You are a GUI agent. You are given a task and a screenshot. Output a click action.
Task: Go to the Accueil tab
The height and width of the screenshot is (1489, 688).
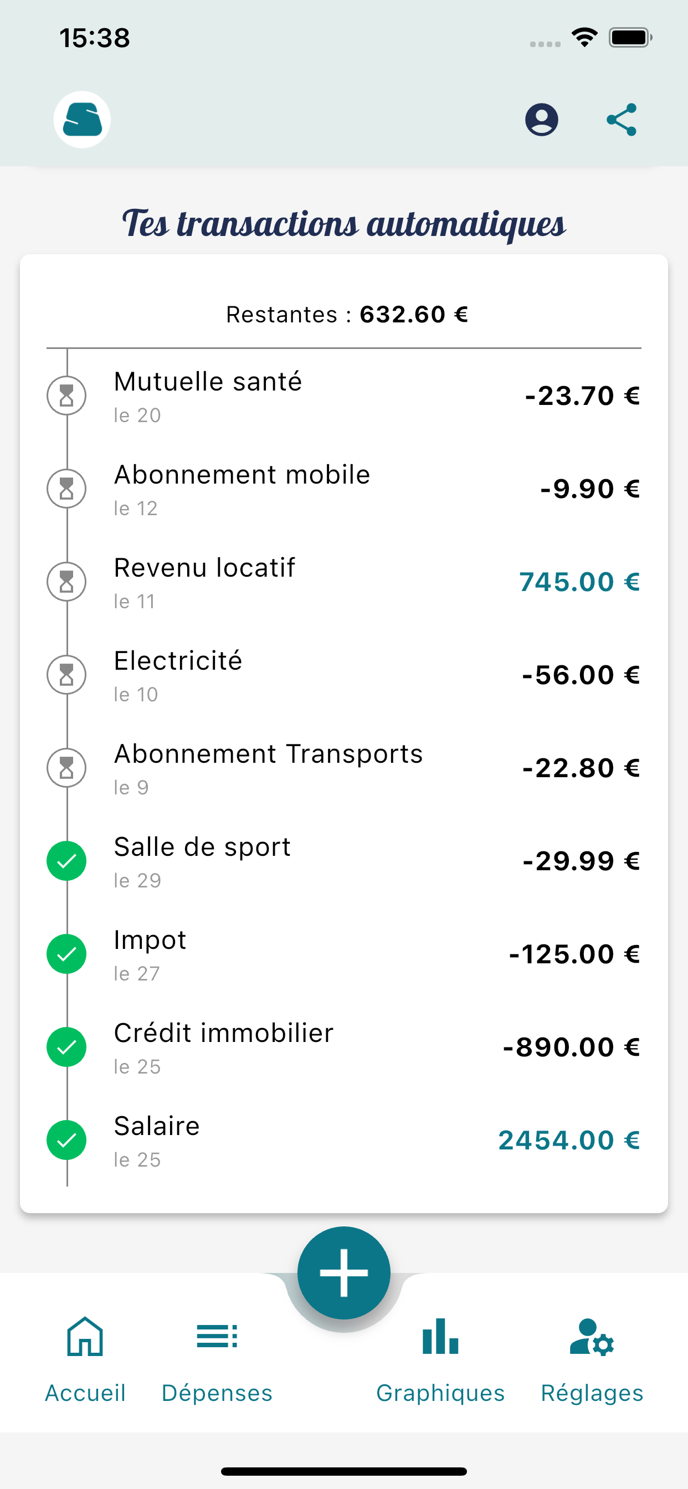click(x=85, y=1359)
